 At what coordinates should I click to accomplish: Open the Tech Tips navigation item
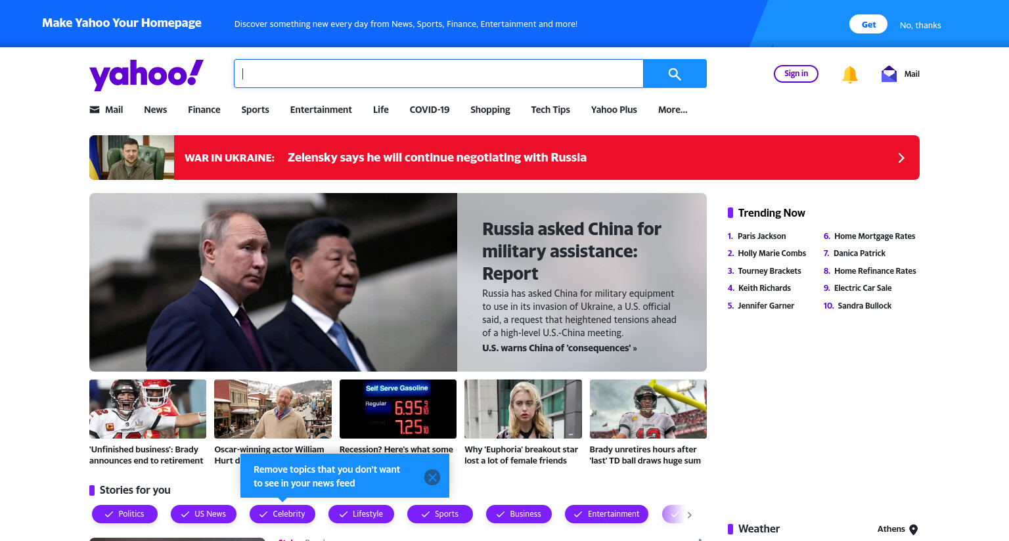[x=550, y=110]
